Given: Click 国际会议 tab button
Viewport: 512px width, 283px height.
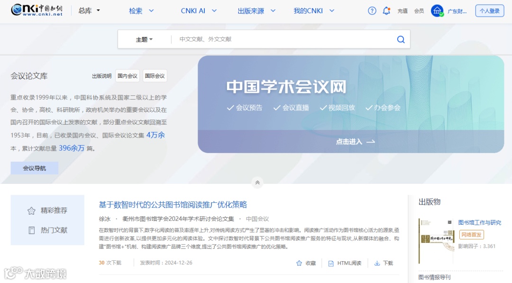Looking at the screenshot, I should [x=155, y=76].
